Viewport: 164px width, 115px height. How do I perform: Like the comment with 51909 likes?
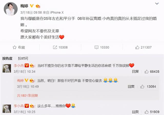(146, 112)
